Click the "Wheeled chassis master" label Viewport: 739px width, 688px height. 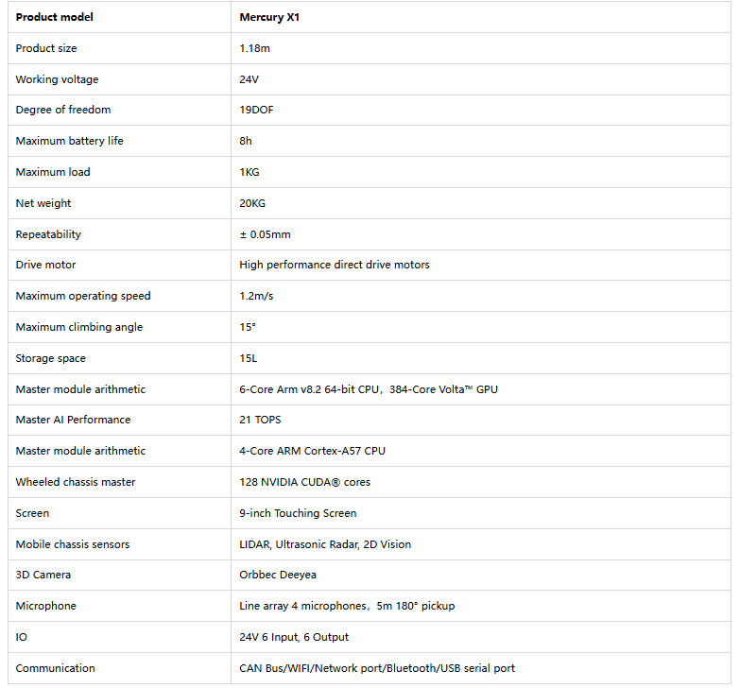[76, 482]
